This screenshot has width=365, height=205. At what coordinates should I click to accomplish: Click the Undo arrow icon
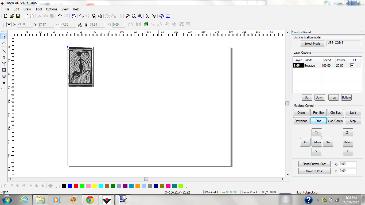pyautogui.click(x=60, y=16)
